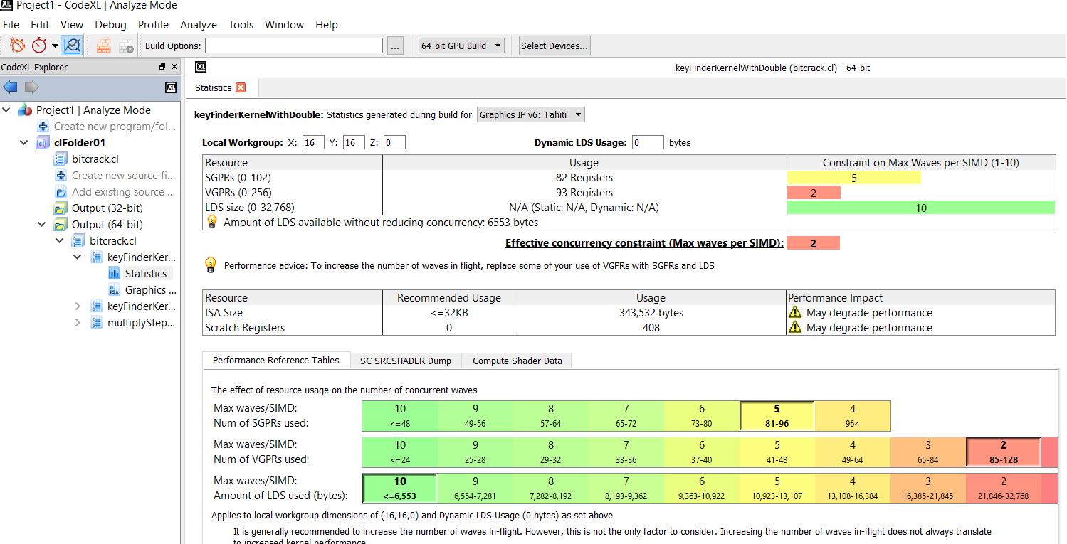
Task: Click the Select Devices... button
Action: [554, 45]
